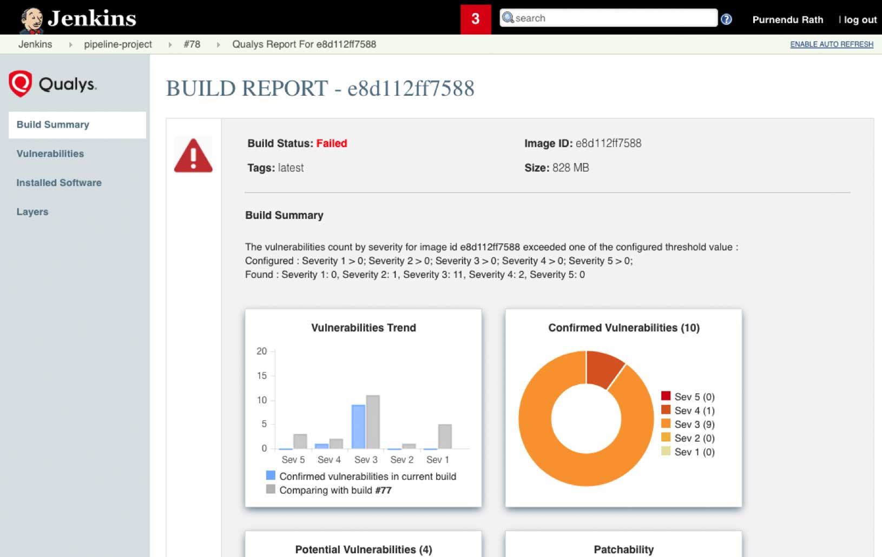Click the Jenkins butler logo icon
Image resolution: width=882 pixels, height=557 pixels.
tap(31, 19)
